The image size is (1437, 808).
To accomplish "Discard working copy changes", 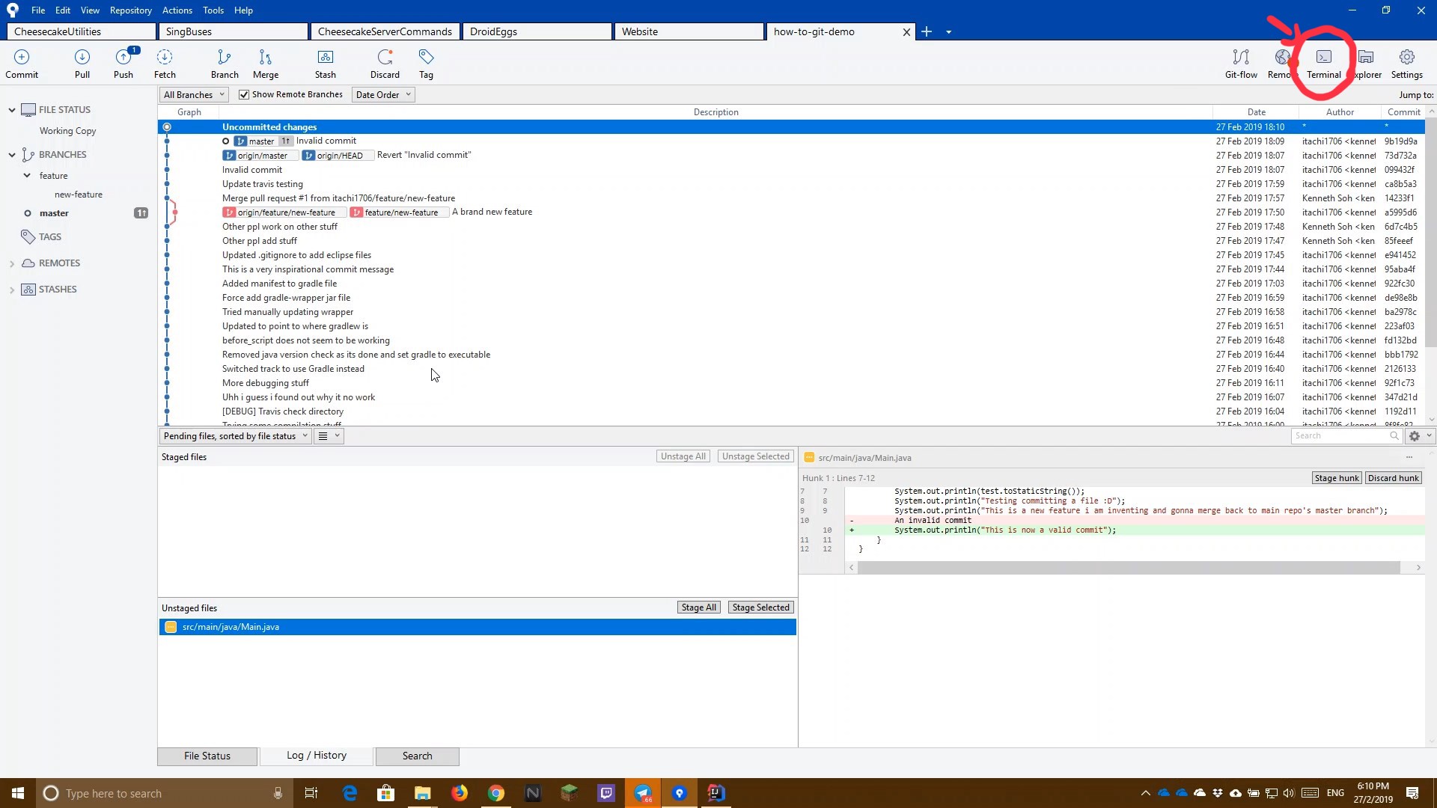I will 385,64.
